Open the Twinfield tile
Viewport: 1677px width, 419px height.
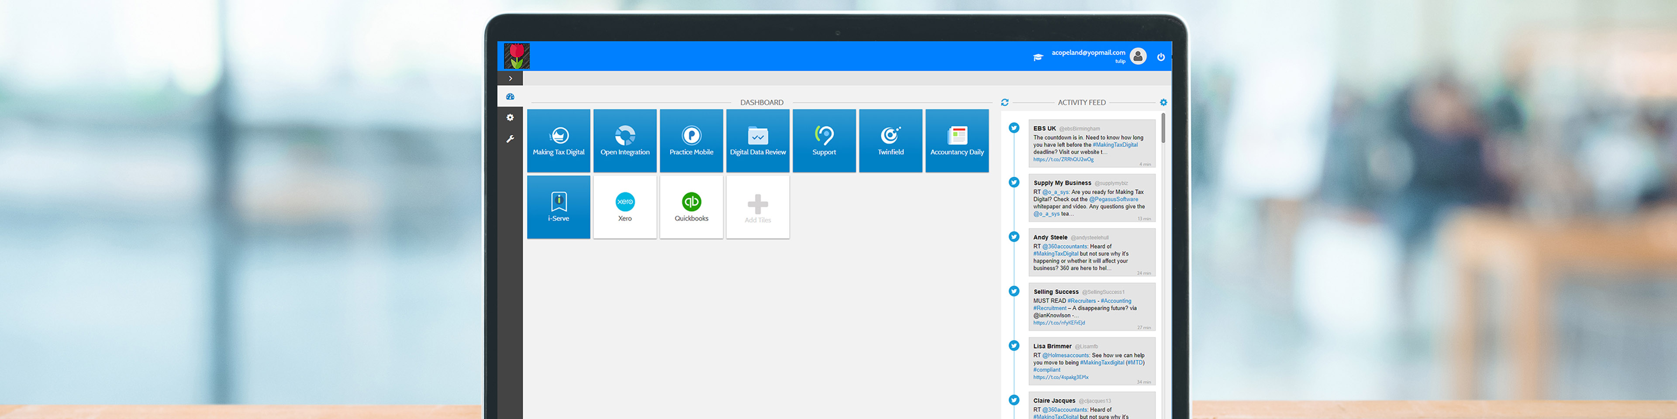tap(890, 141)
